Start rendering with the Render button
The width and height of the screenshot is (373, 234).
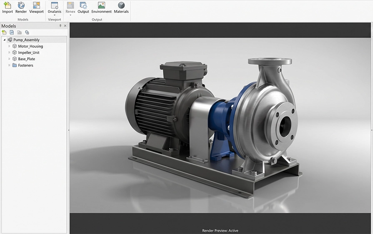click(x=21, y=8)
